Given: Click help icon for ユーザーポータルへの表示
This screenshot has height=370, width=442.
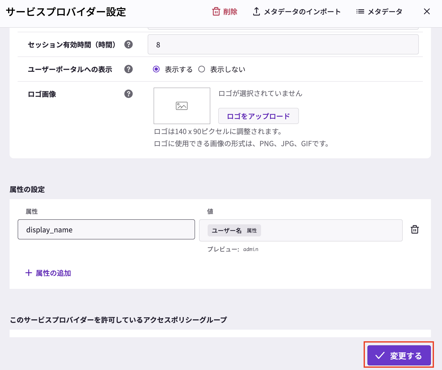Looking at the screenshot, I should [129, 69].
